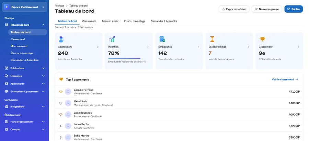Click the Compte gear icon in sidebar
Screen dimensions: 309x141
7,129
